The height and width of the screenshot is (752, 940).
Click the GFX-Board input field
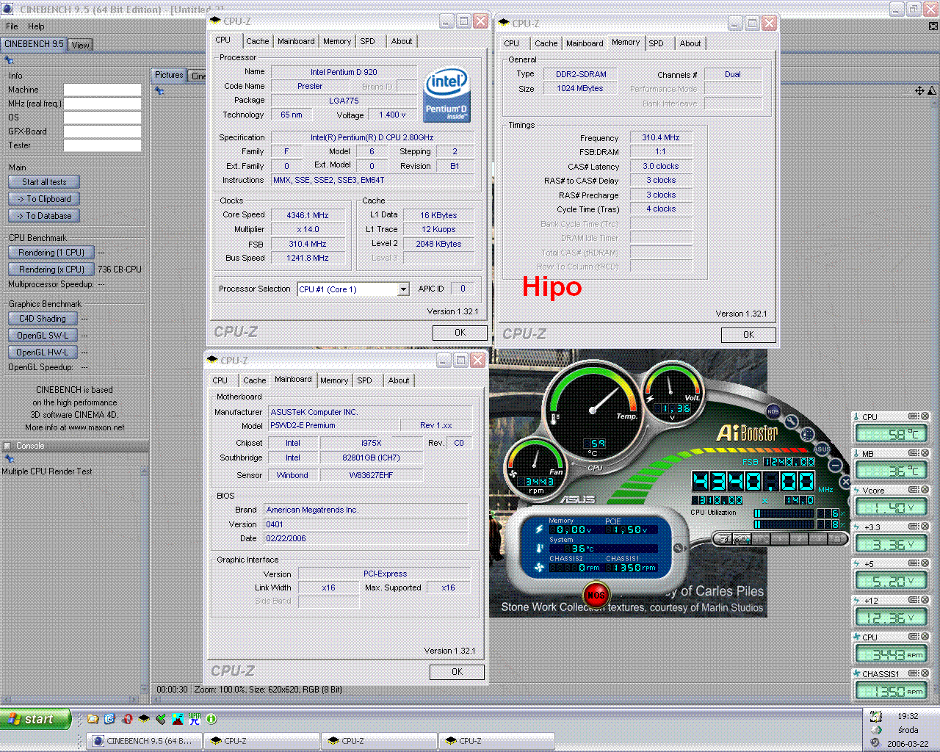(102, 131)
